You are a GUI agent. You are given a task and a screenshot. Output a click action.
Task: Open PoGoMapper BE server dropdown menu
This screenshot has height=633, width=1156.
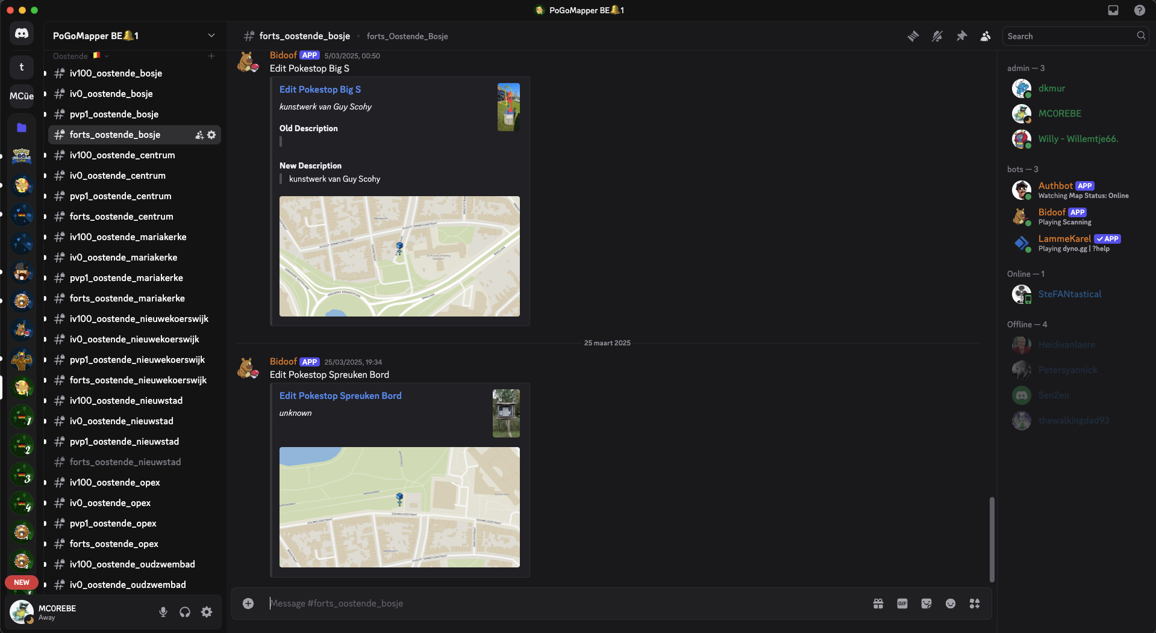211,36
